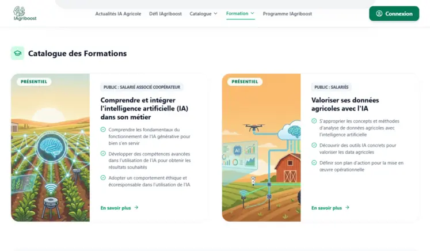Viewport: 430px width, 251px height.
Task: Click check icon beside 'Comprendre les fondamentaux'
Action: (103, 130)
